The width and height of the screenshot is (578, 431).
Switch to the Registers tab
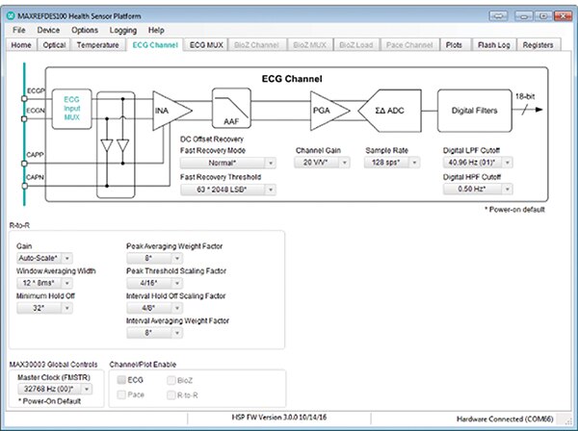pyautogui.click(x=537, y=44)
